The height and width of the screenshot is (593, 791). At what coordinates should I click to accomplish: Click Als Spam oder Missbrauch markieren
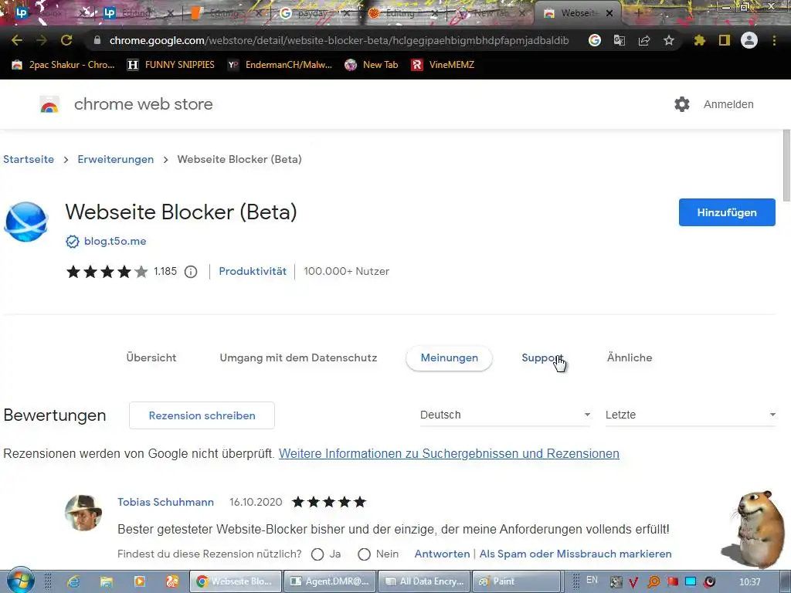pos(575,554)
